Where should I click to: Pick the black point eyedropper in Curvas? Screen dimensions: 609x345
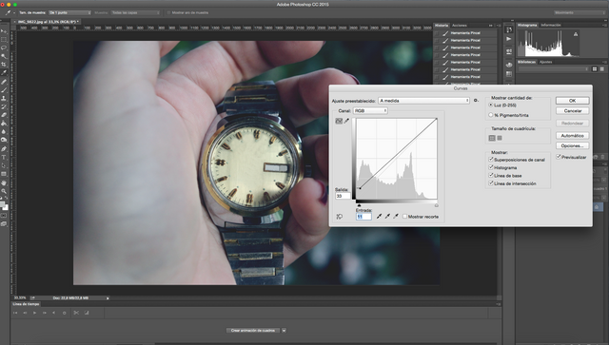379,216
